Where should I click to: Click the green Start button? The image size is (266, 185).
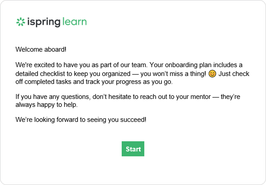click(133, 149)
